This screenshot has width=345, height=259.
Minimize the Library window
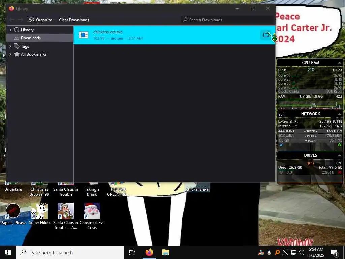tap(237, 8)
